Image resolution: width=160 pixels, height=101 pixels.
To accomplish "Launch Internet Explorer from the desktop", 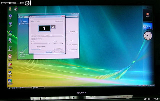I will 10,33.
